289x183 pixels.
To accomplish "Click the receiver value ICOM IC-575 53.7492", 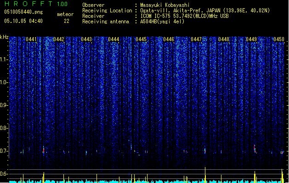I will (184, 16).
